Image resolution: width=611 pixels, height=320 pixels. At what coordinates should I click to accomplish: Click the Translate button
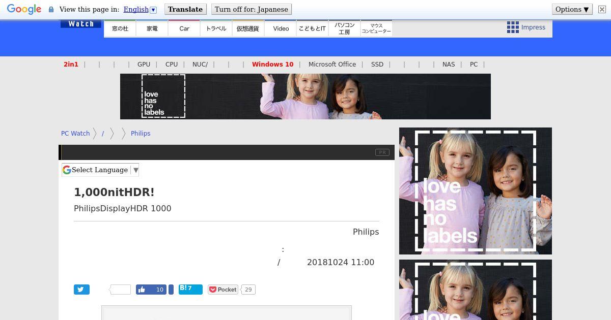(185, 9)
